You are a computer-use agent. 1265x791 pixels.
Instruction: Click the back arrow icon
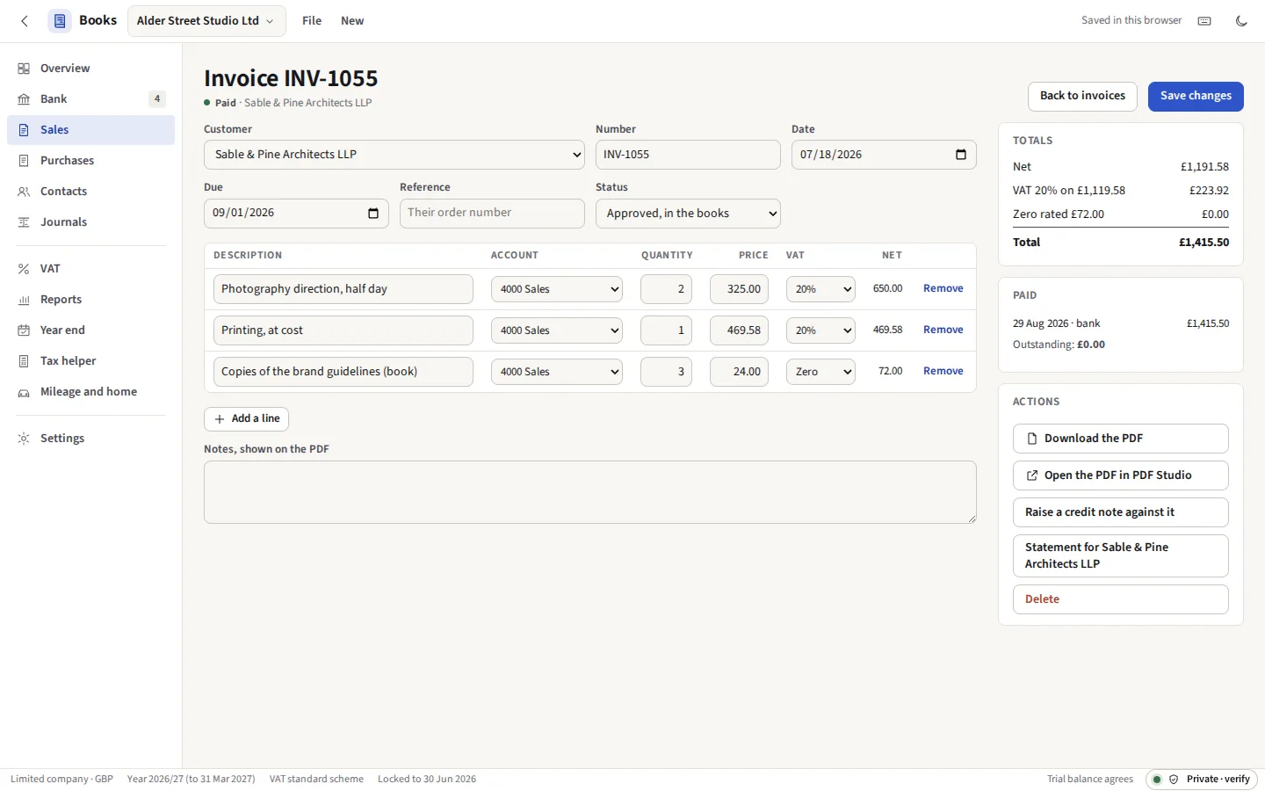tap(25, 21)
